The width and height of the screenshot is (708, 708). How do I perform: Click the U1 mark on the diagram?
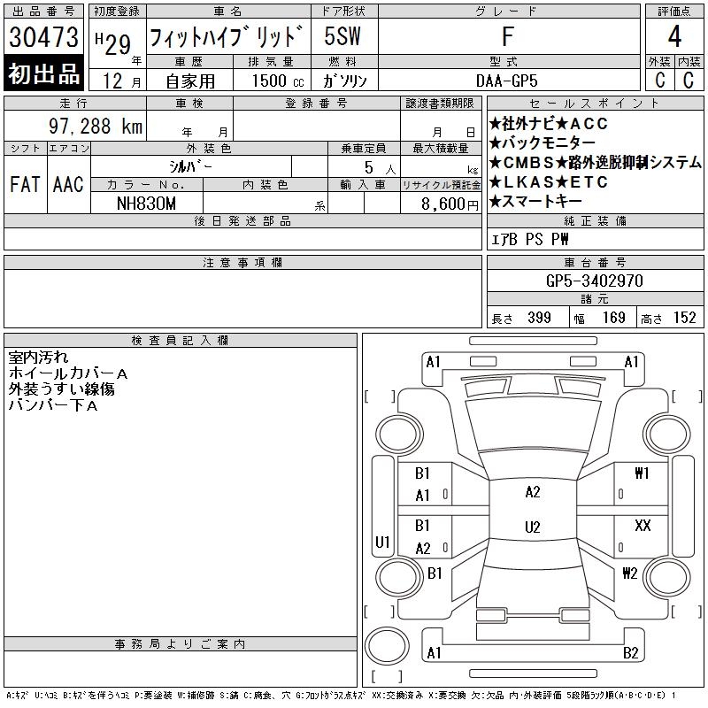click(x=382, y=542)
